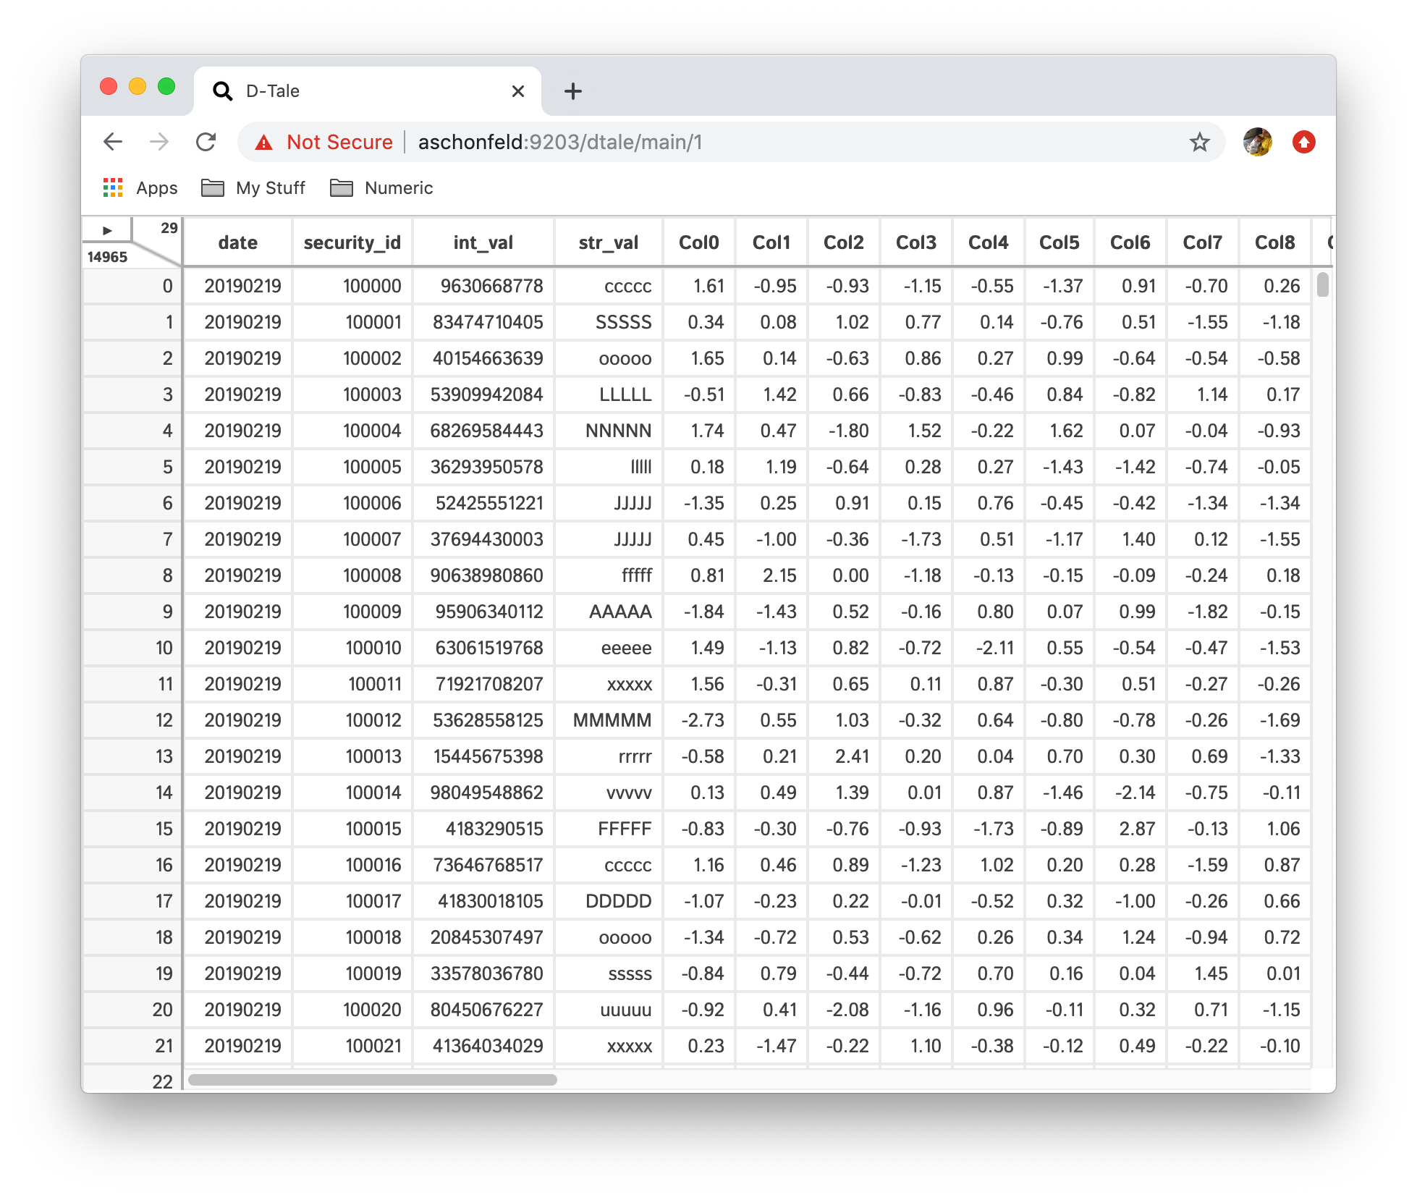This screenshot has height=1200, width=1417.
Task: Open the user profile avatar
Action: click(x=1257, y=142)
